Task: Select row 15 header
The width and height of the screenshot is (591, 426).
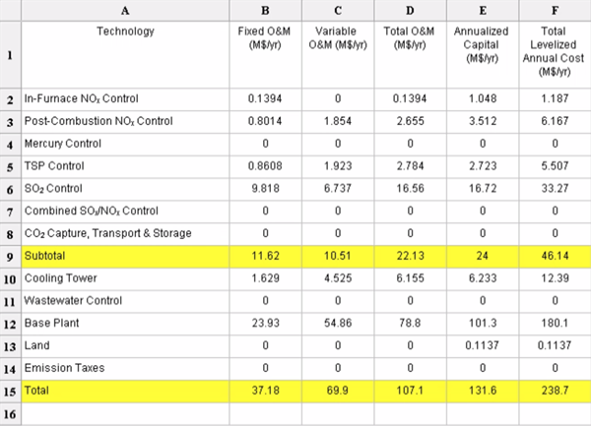Action: [11, 392]
